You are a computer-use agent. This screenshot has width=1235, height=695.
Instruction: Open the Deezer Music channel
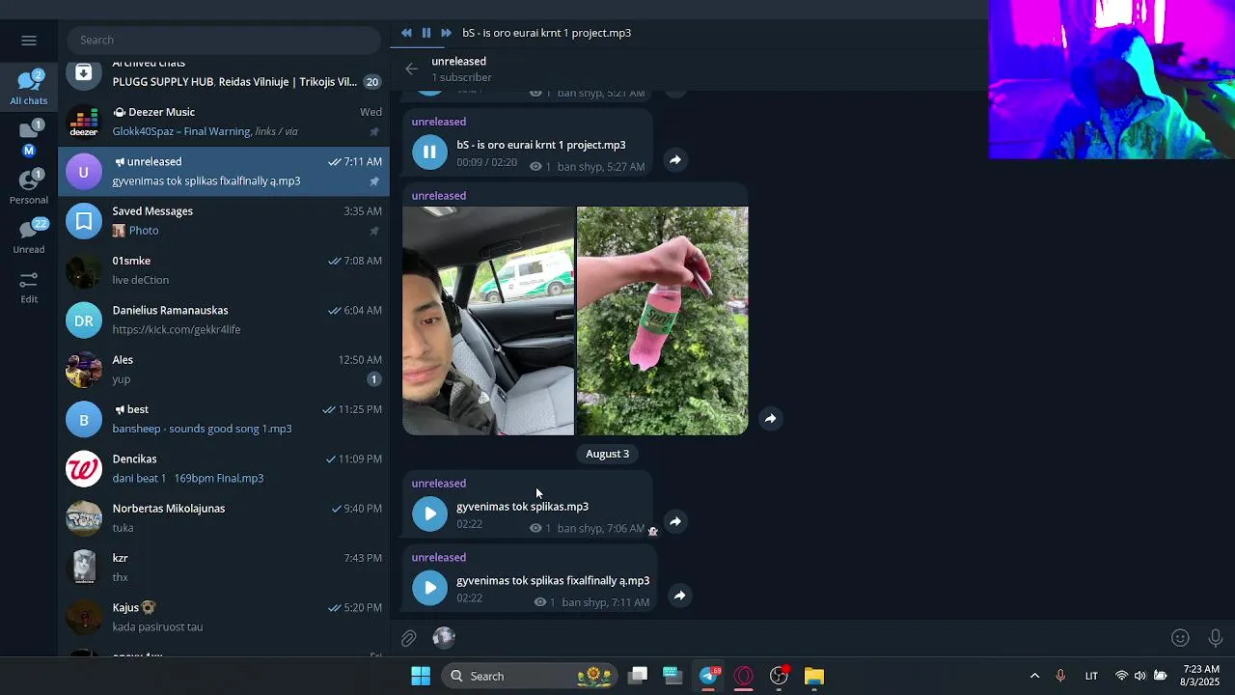(x=224, y=122)
